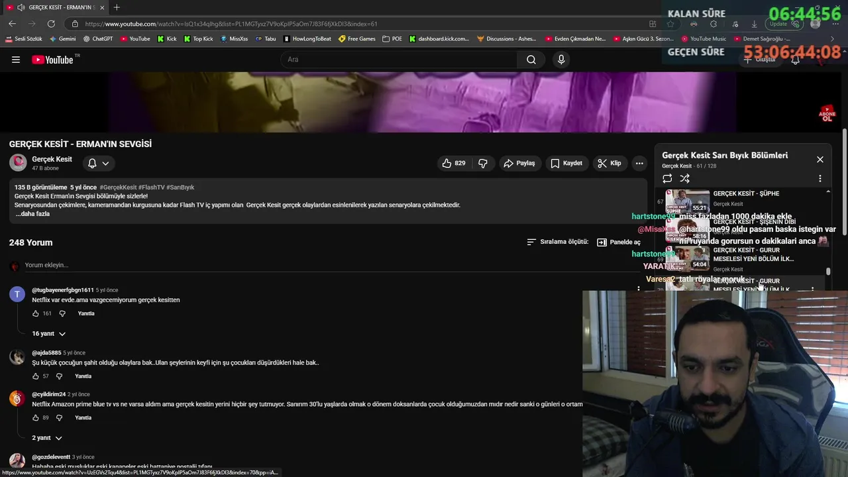This screenshot has height=477, width=848.
Task: Open the Kick bookmark
Action: pyautogui.click(x=167, y=39)
